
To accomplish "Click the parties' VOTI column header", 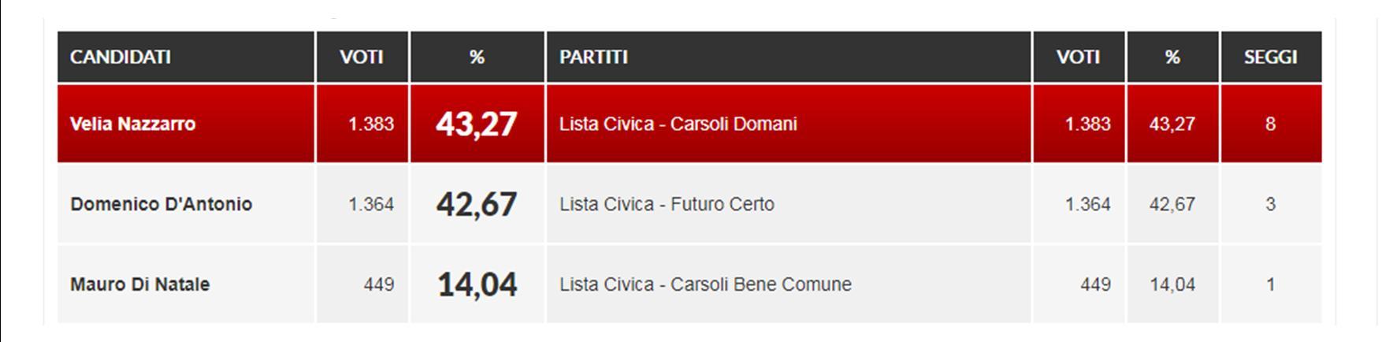I will [1078, 57].
